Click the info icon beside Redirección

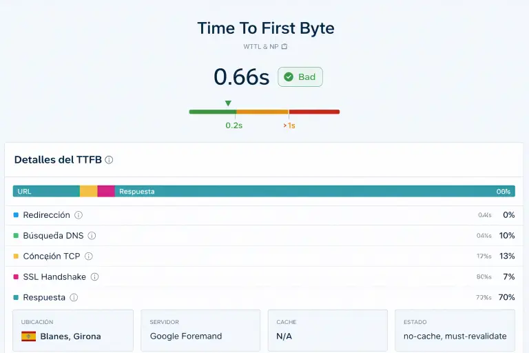coord(79,215)
